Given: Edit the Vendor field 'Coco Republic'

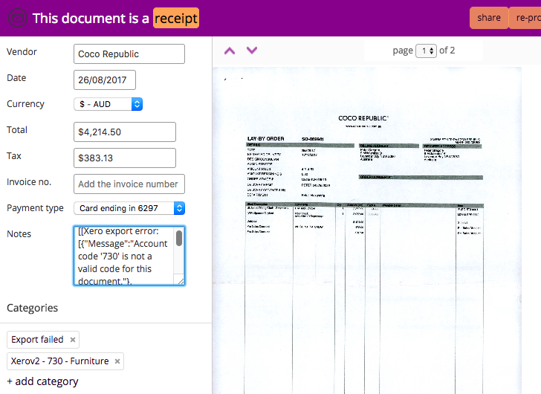Looking at the screenshot, I should point(129,54).
